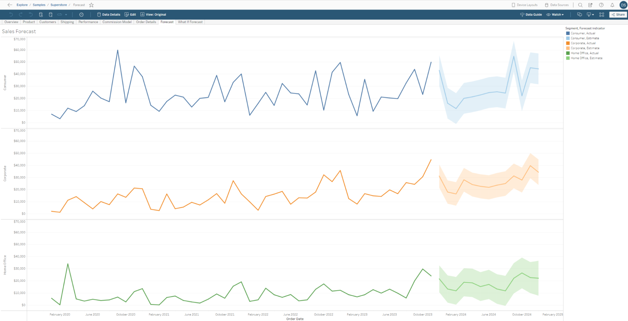Select the Consumer, Estimate legend swatch
The image size is (628, 321).
click(x=568, y=38)
